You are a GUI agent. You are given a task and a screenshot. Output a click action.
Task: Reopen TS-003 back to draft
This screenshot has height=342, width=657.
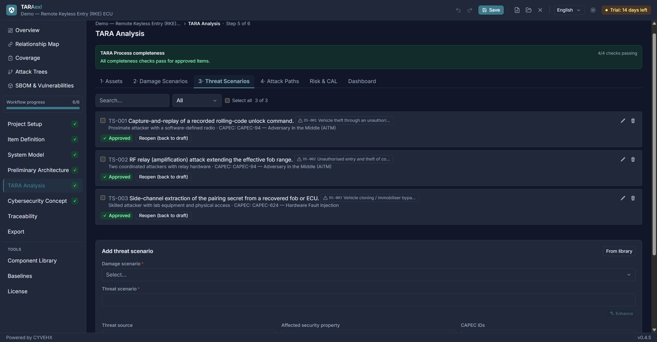pos(163,216)
